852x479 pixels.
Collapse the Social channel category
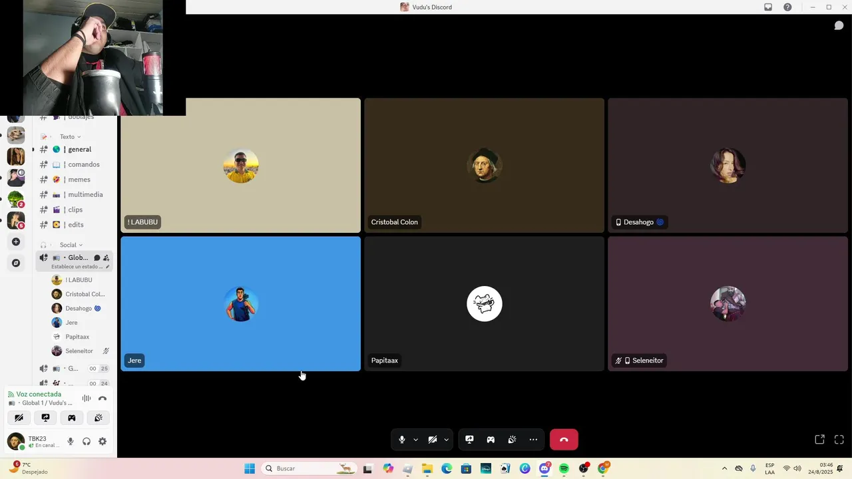(71, 245)
